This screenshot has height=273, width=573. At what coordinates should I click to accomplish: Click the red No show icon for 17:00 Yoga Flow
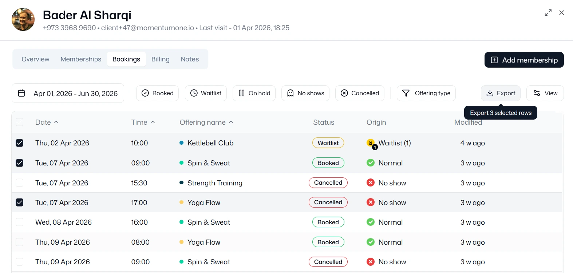[x=371, y=202]
